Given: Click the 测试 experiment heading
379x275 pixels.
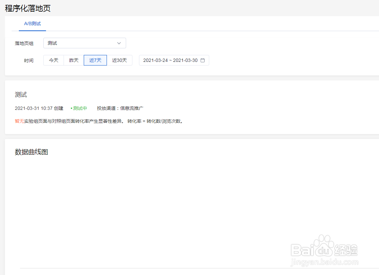Looking at the screenshot, I should point(21,95).
